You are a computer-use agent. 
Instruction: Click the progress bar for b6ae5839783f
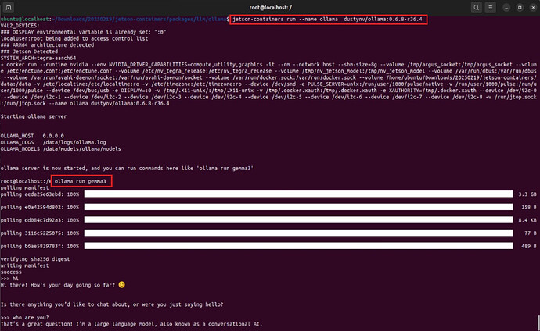(298, 246)
